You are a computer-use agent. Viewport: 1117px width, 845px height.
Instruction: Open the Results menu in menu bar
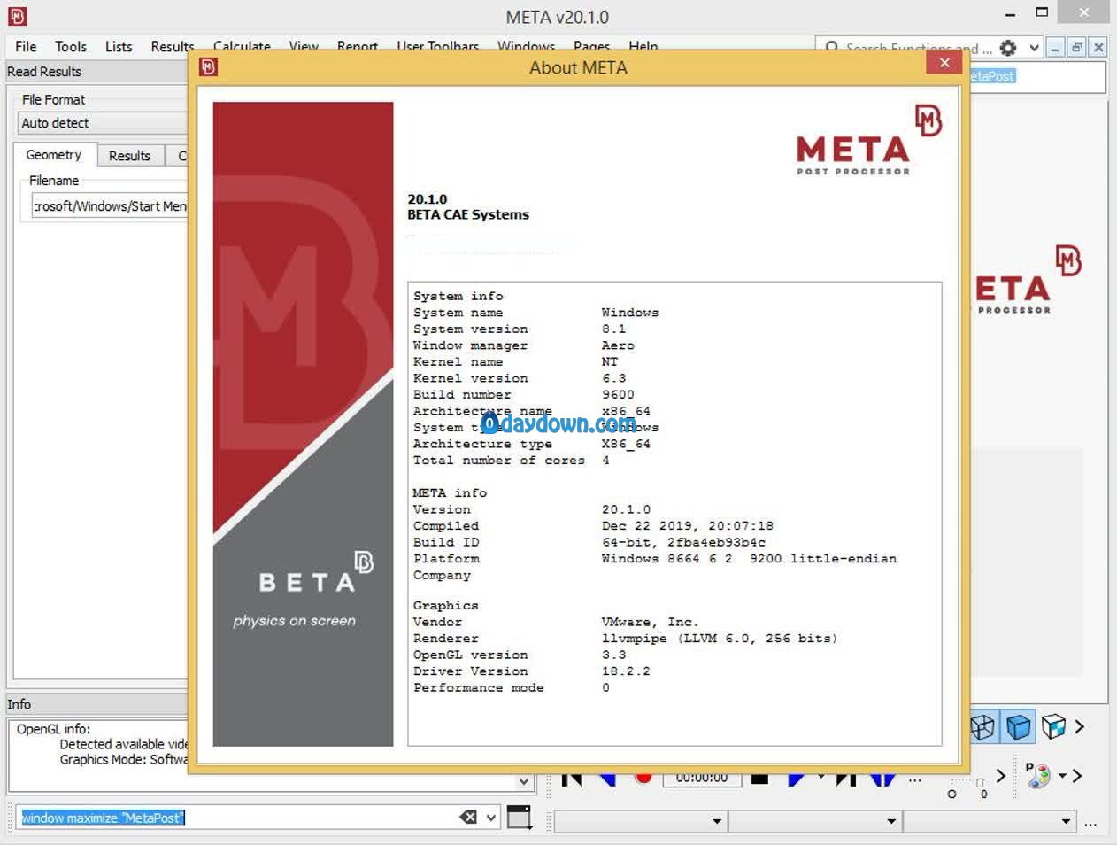[172, 47]
